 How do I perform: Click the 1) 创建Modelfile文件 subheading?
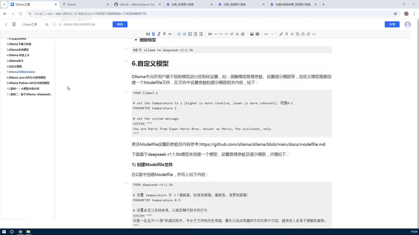tap(152, 164)
